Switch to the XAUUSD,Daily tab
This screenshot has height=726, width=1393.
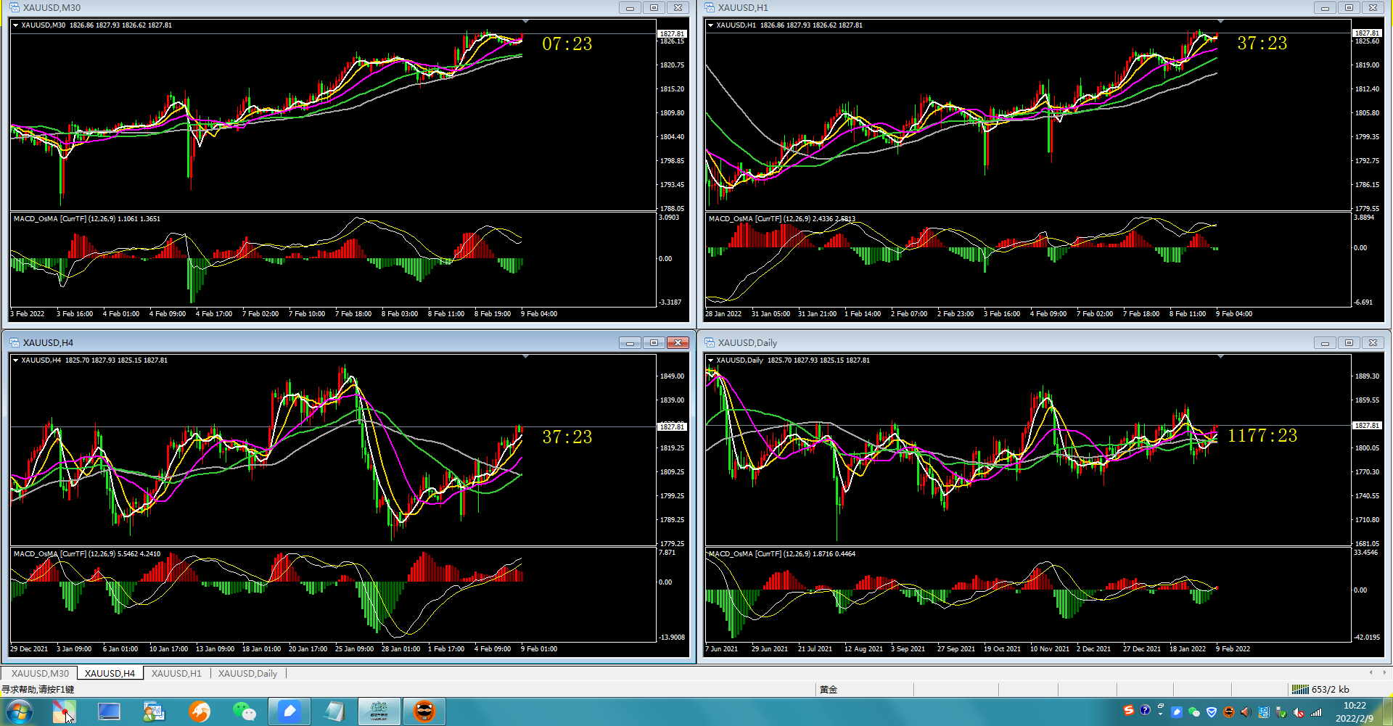(x=247, y=673)
